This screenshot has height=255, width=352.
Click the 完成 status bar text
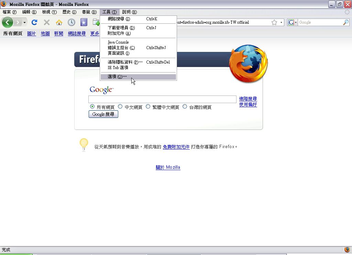coord(6,250)
